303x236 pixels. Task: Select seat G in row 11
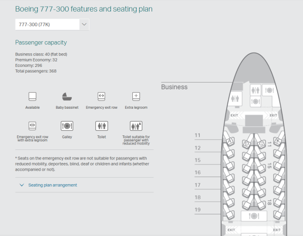tap(261, 143)
